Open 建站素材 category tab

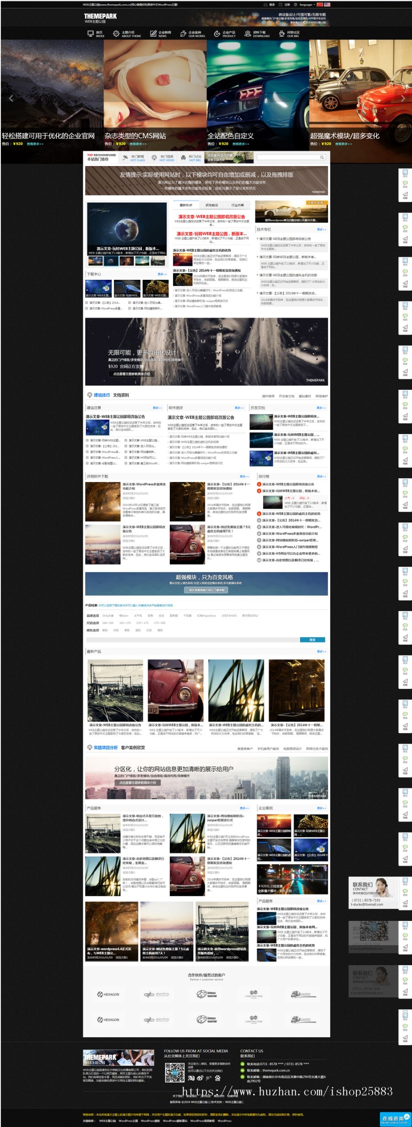pyautogui.click(x=305, y=396)
